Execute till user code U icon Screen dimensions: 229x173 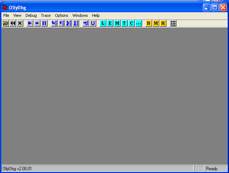click(x=93, y=23)
